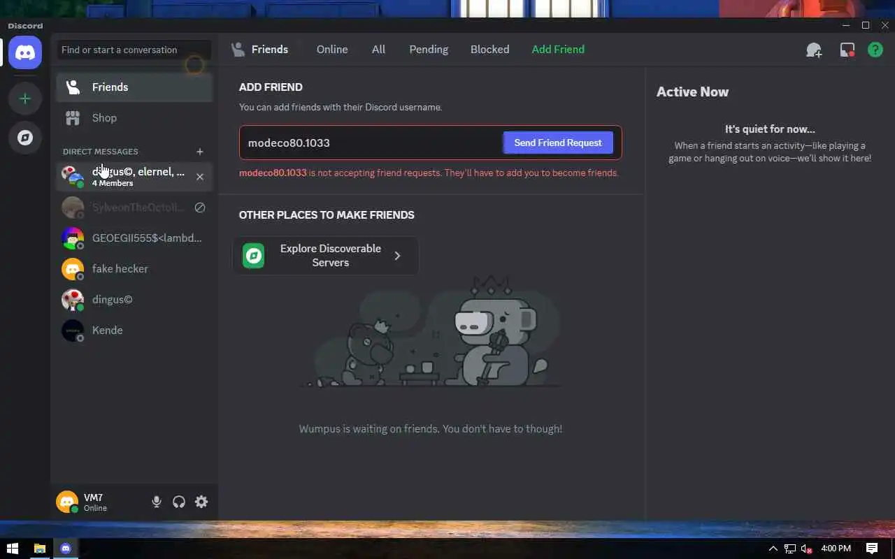Viewport: 895px width, 559px height.
Task: Mute microphone in user panel
Action: 157,502
